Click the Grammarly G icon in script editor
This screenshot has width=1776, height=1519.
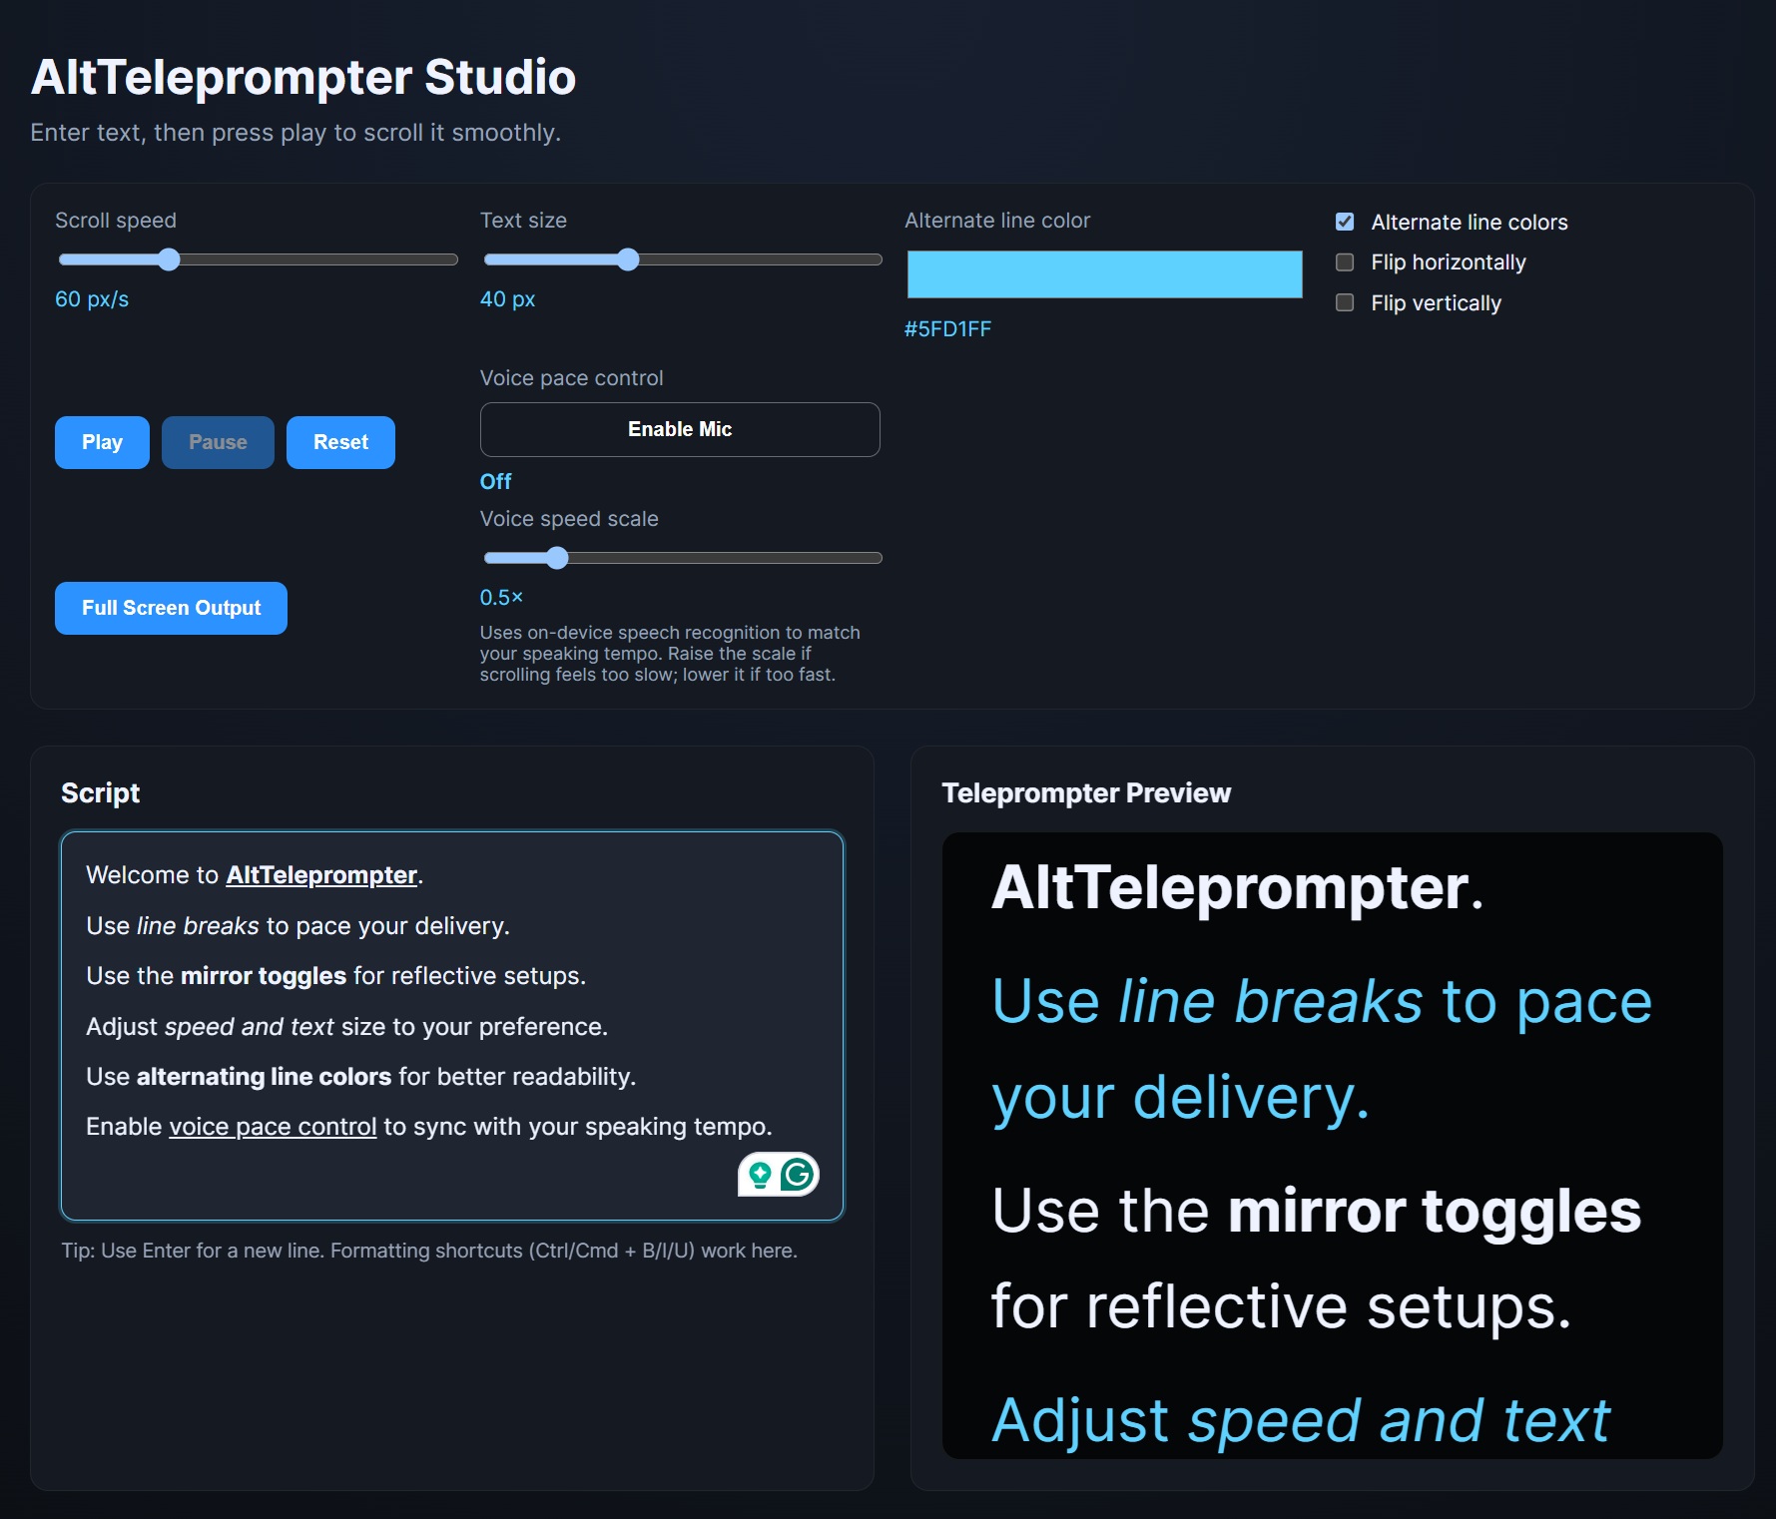click(797, 1175)
